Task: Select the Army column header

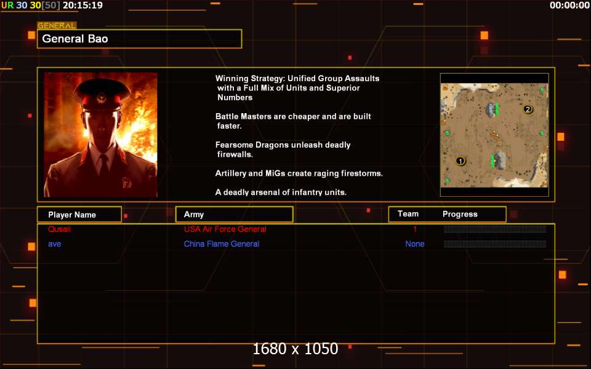Action: pyautogui.click(x=234, y=215)
